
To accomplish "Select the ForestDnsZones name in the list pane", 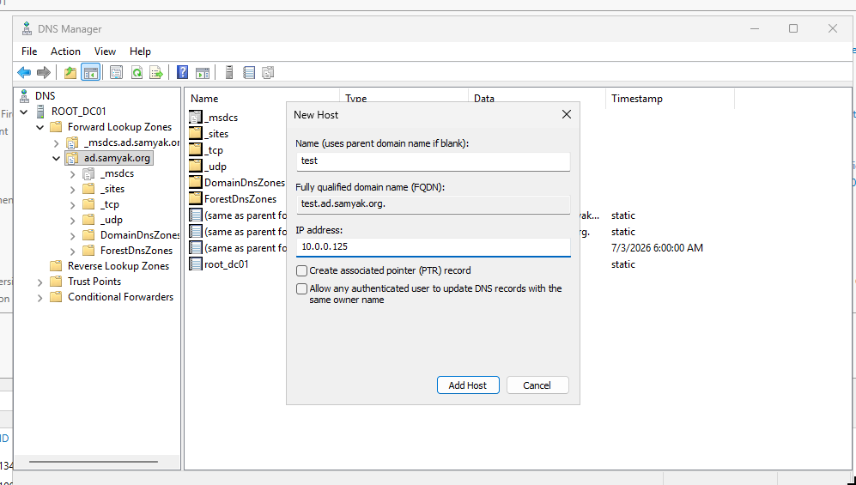I will tap(240, 199).
